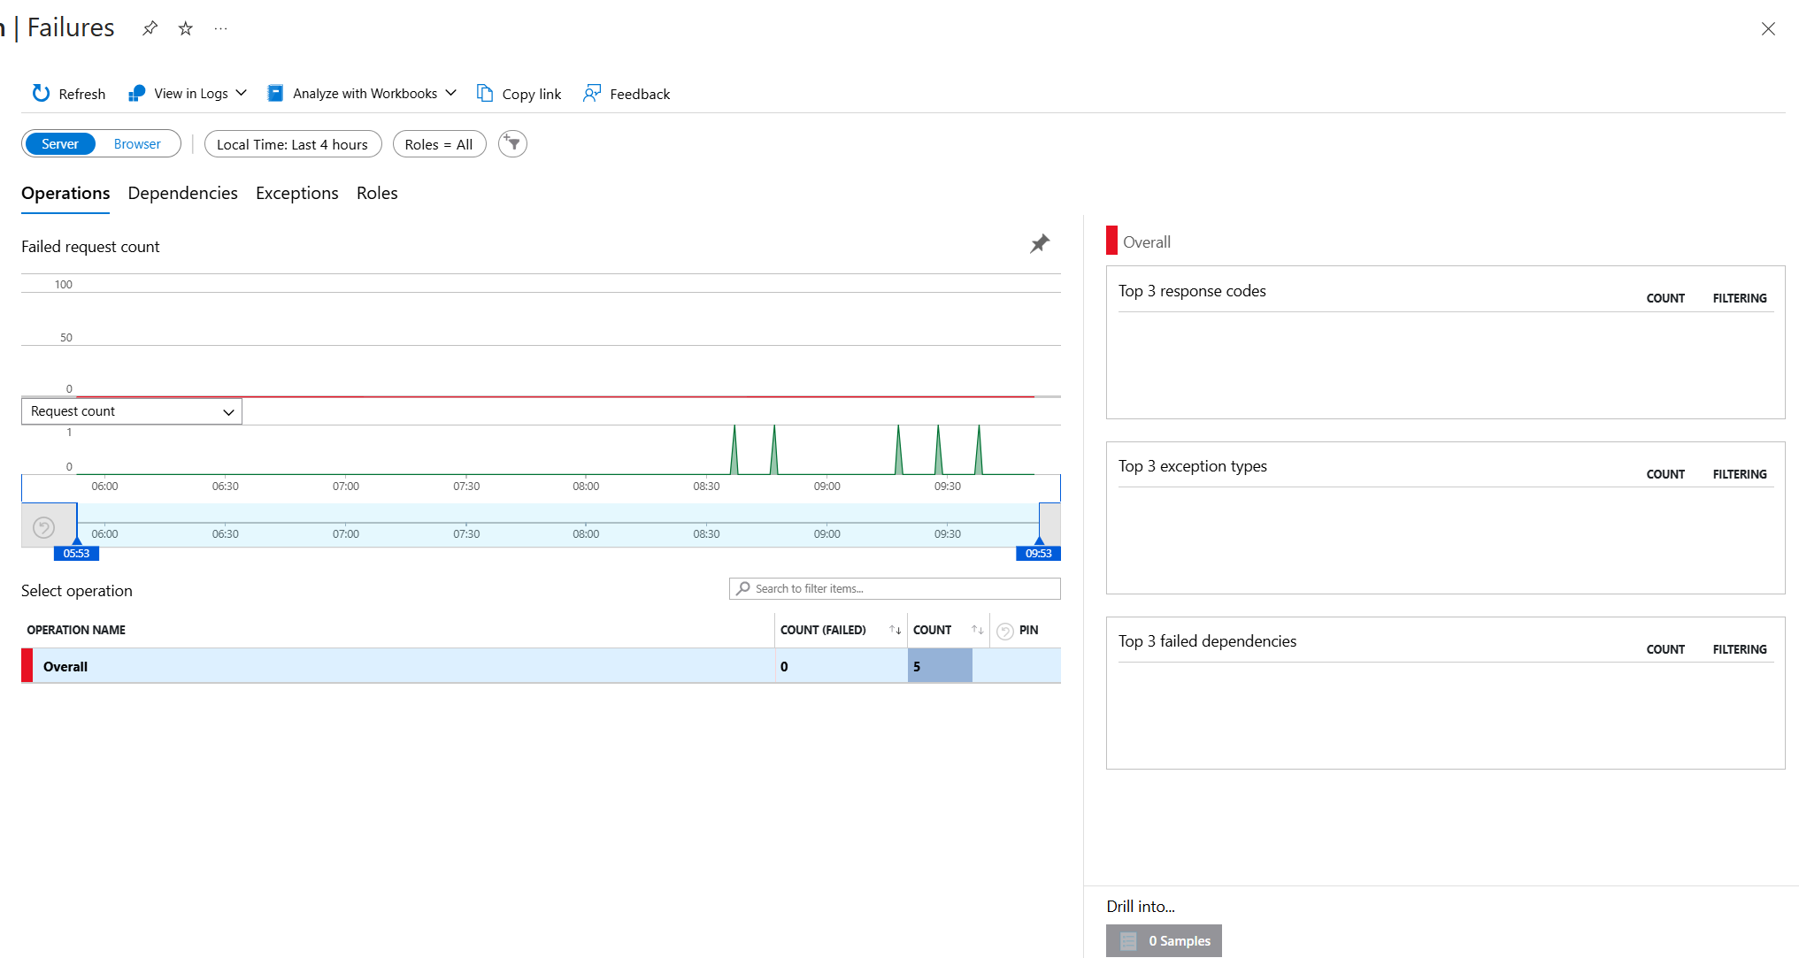Click the last request spike after 09:30
The width and height of the screenshot is (1799, 958).
click(x=979, y=450)
